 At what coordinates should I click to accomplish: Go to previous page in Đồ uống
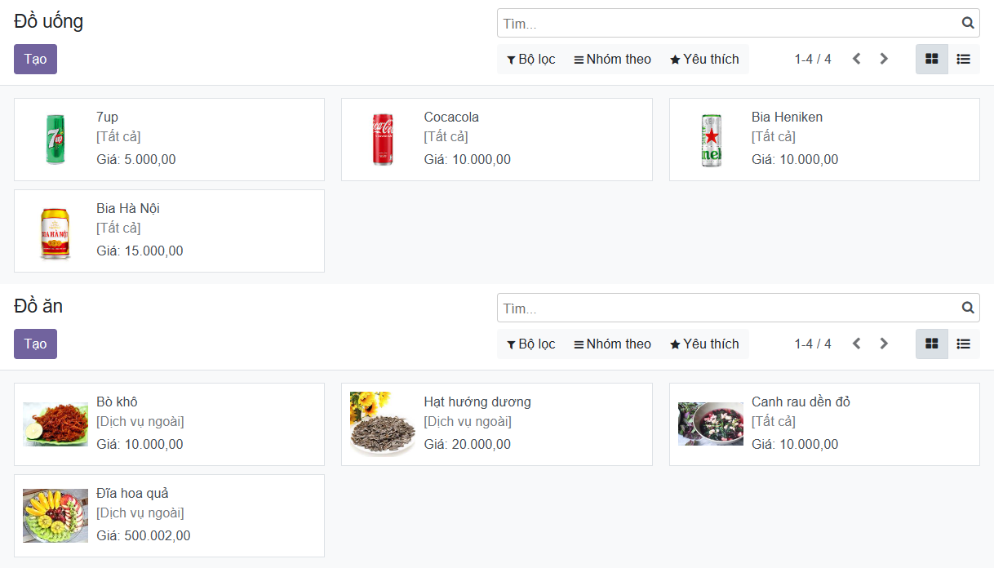(856, 59)
